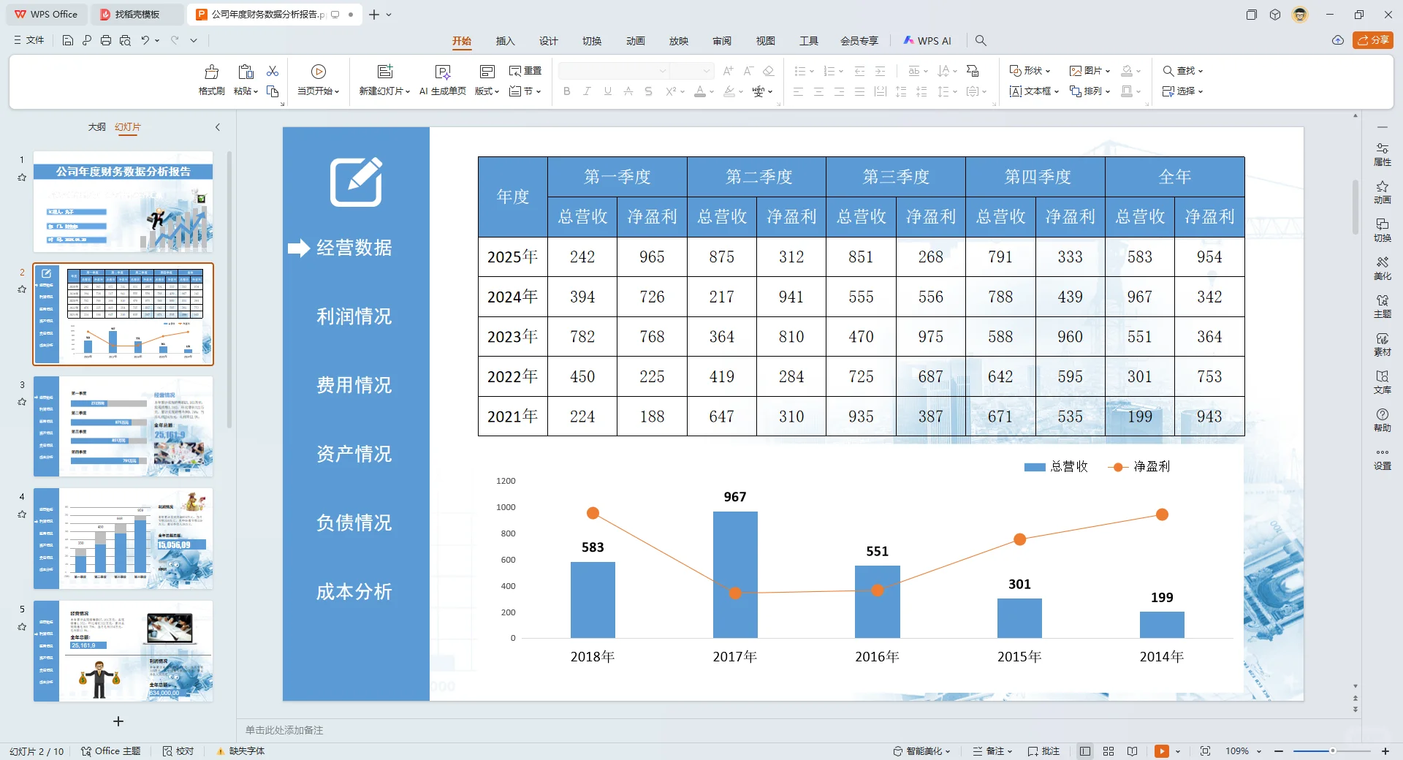Open the Animation (动画) ribbon tab

coord(635,41)
